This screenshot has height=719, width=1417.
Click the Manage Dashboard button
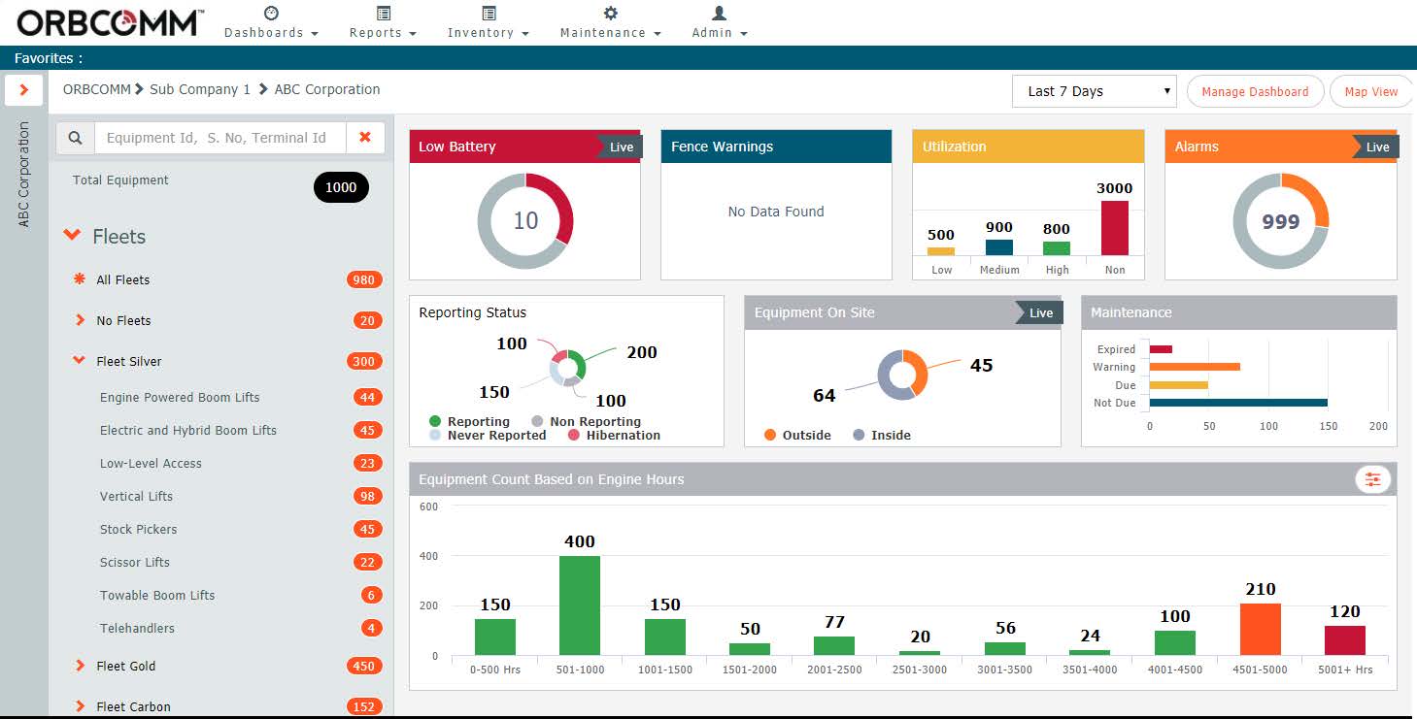[x=1255, y=91]
